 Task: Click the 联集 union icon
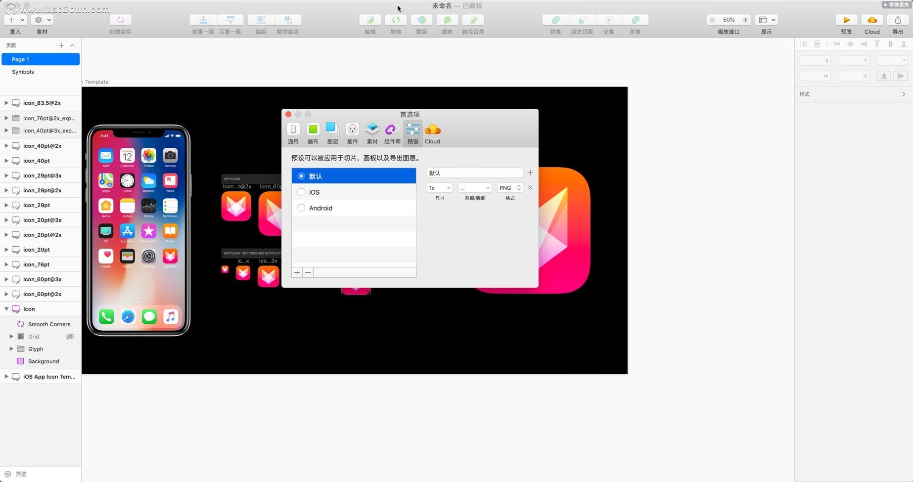(555, 20)
